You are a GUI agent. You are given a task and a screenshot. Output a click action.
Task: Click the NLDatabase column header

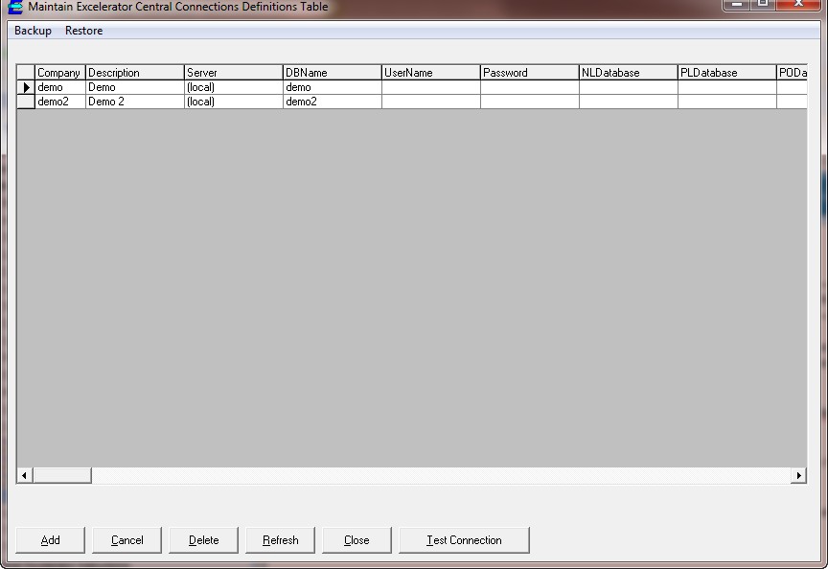[x=629, y=73]
